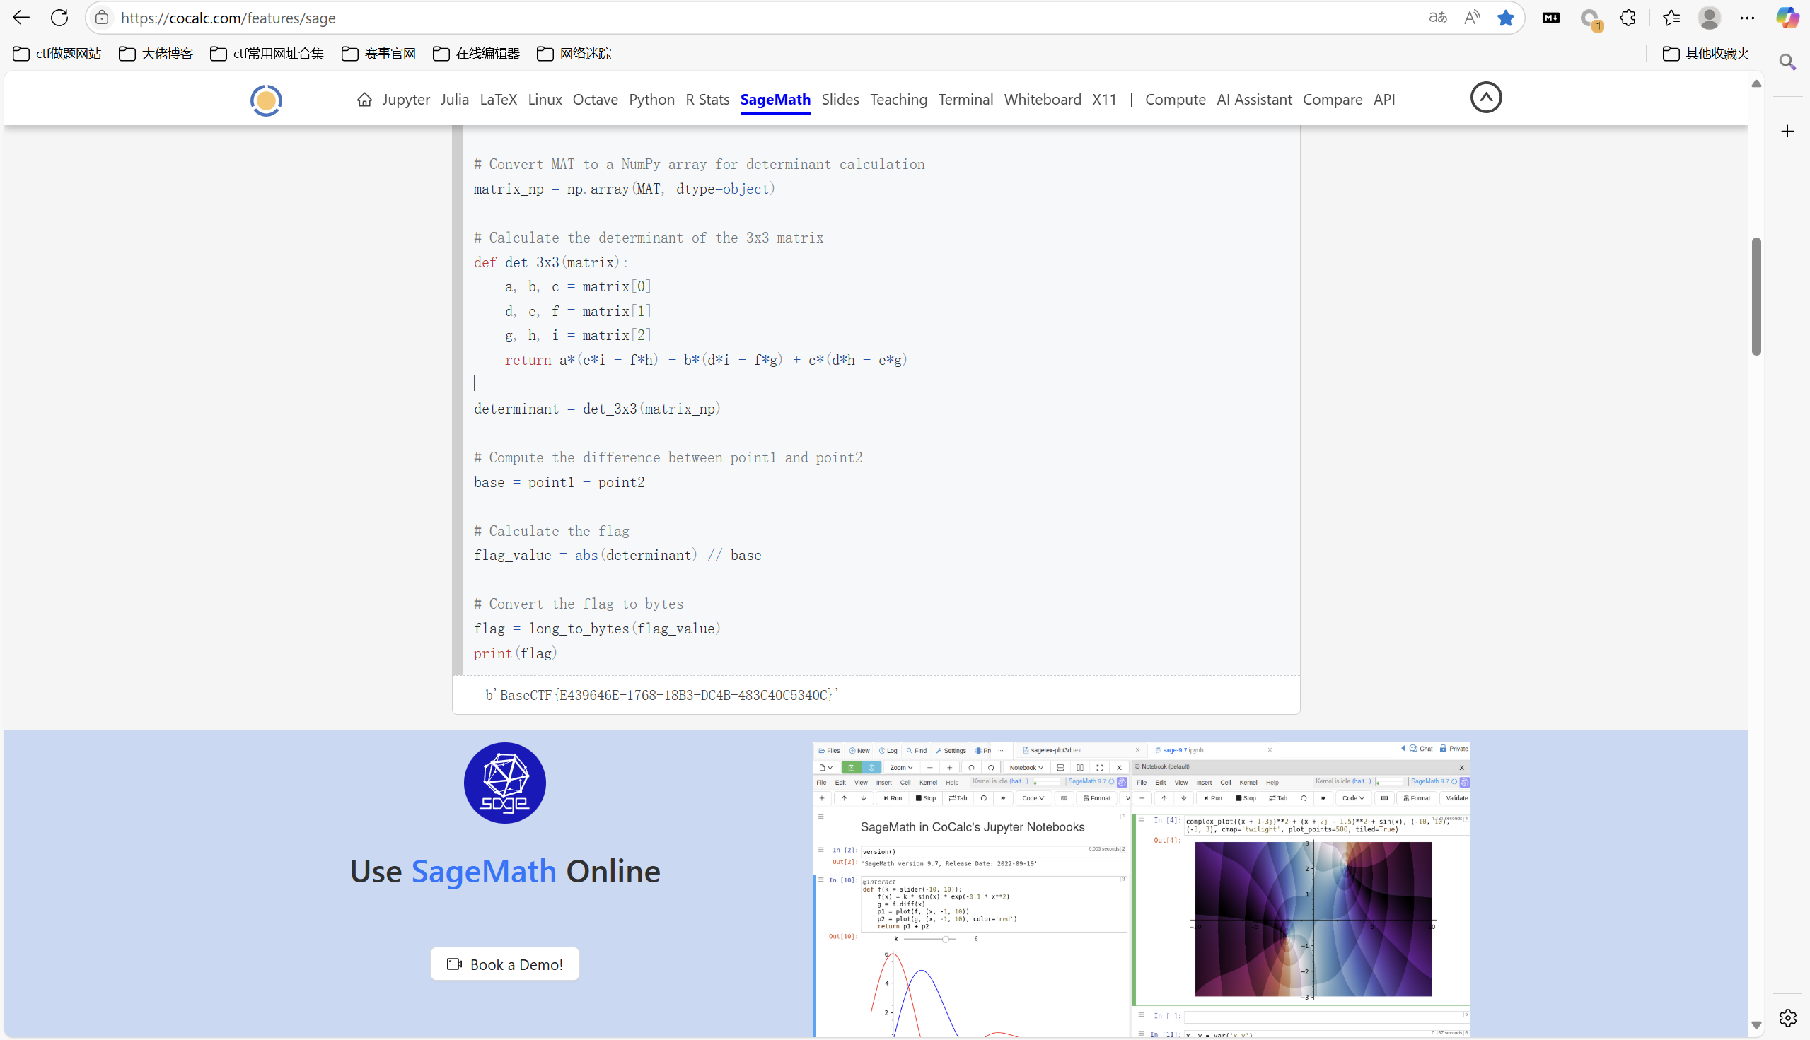This screenshot has width=1810, height=1040.
Task: Open the Teaching features page
Action: point(898,99)
